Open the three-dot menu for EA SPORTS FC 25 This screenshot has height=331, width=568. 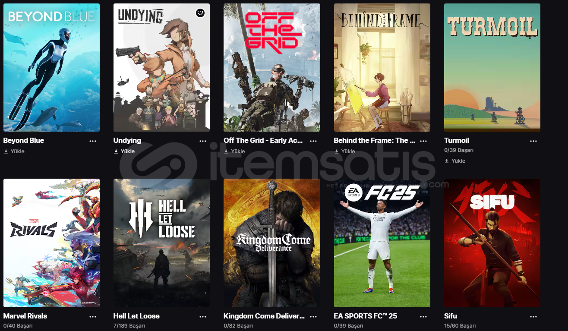pos(423,316)
